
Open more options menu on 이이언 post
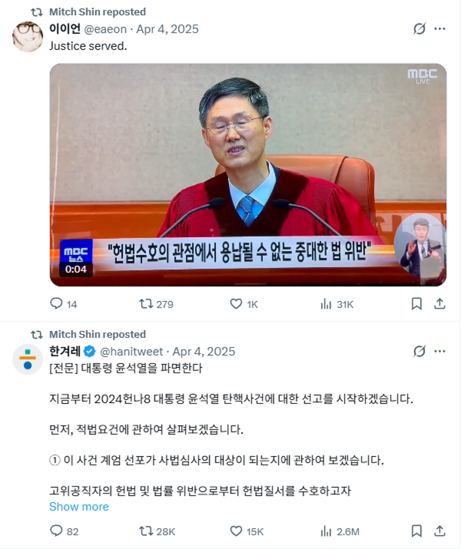pos(440,29)
